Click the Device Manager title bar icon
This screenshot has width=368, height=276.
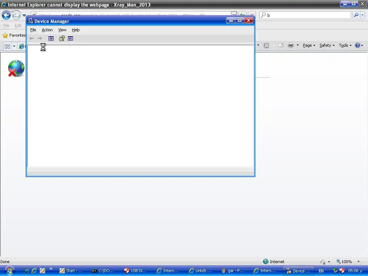[31, 21]
